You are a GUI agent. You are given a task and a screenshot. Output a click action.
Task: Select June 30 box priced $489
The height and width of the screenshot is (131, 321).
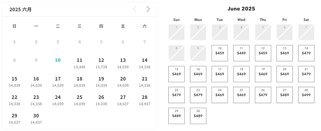[198, 116]
